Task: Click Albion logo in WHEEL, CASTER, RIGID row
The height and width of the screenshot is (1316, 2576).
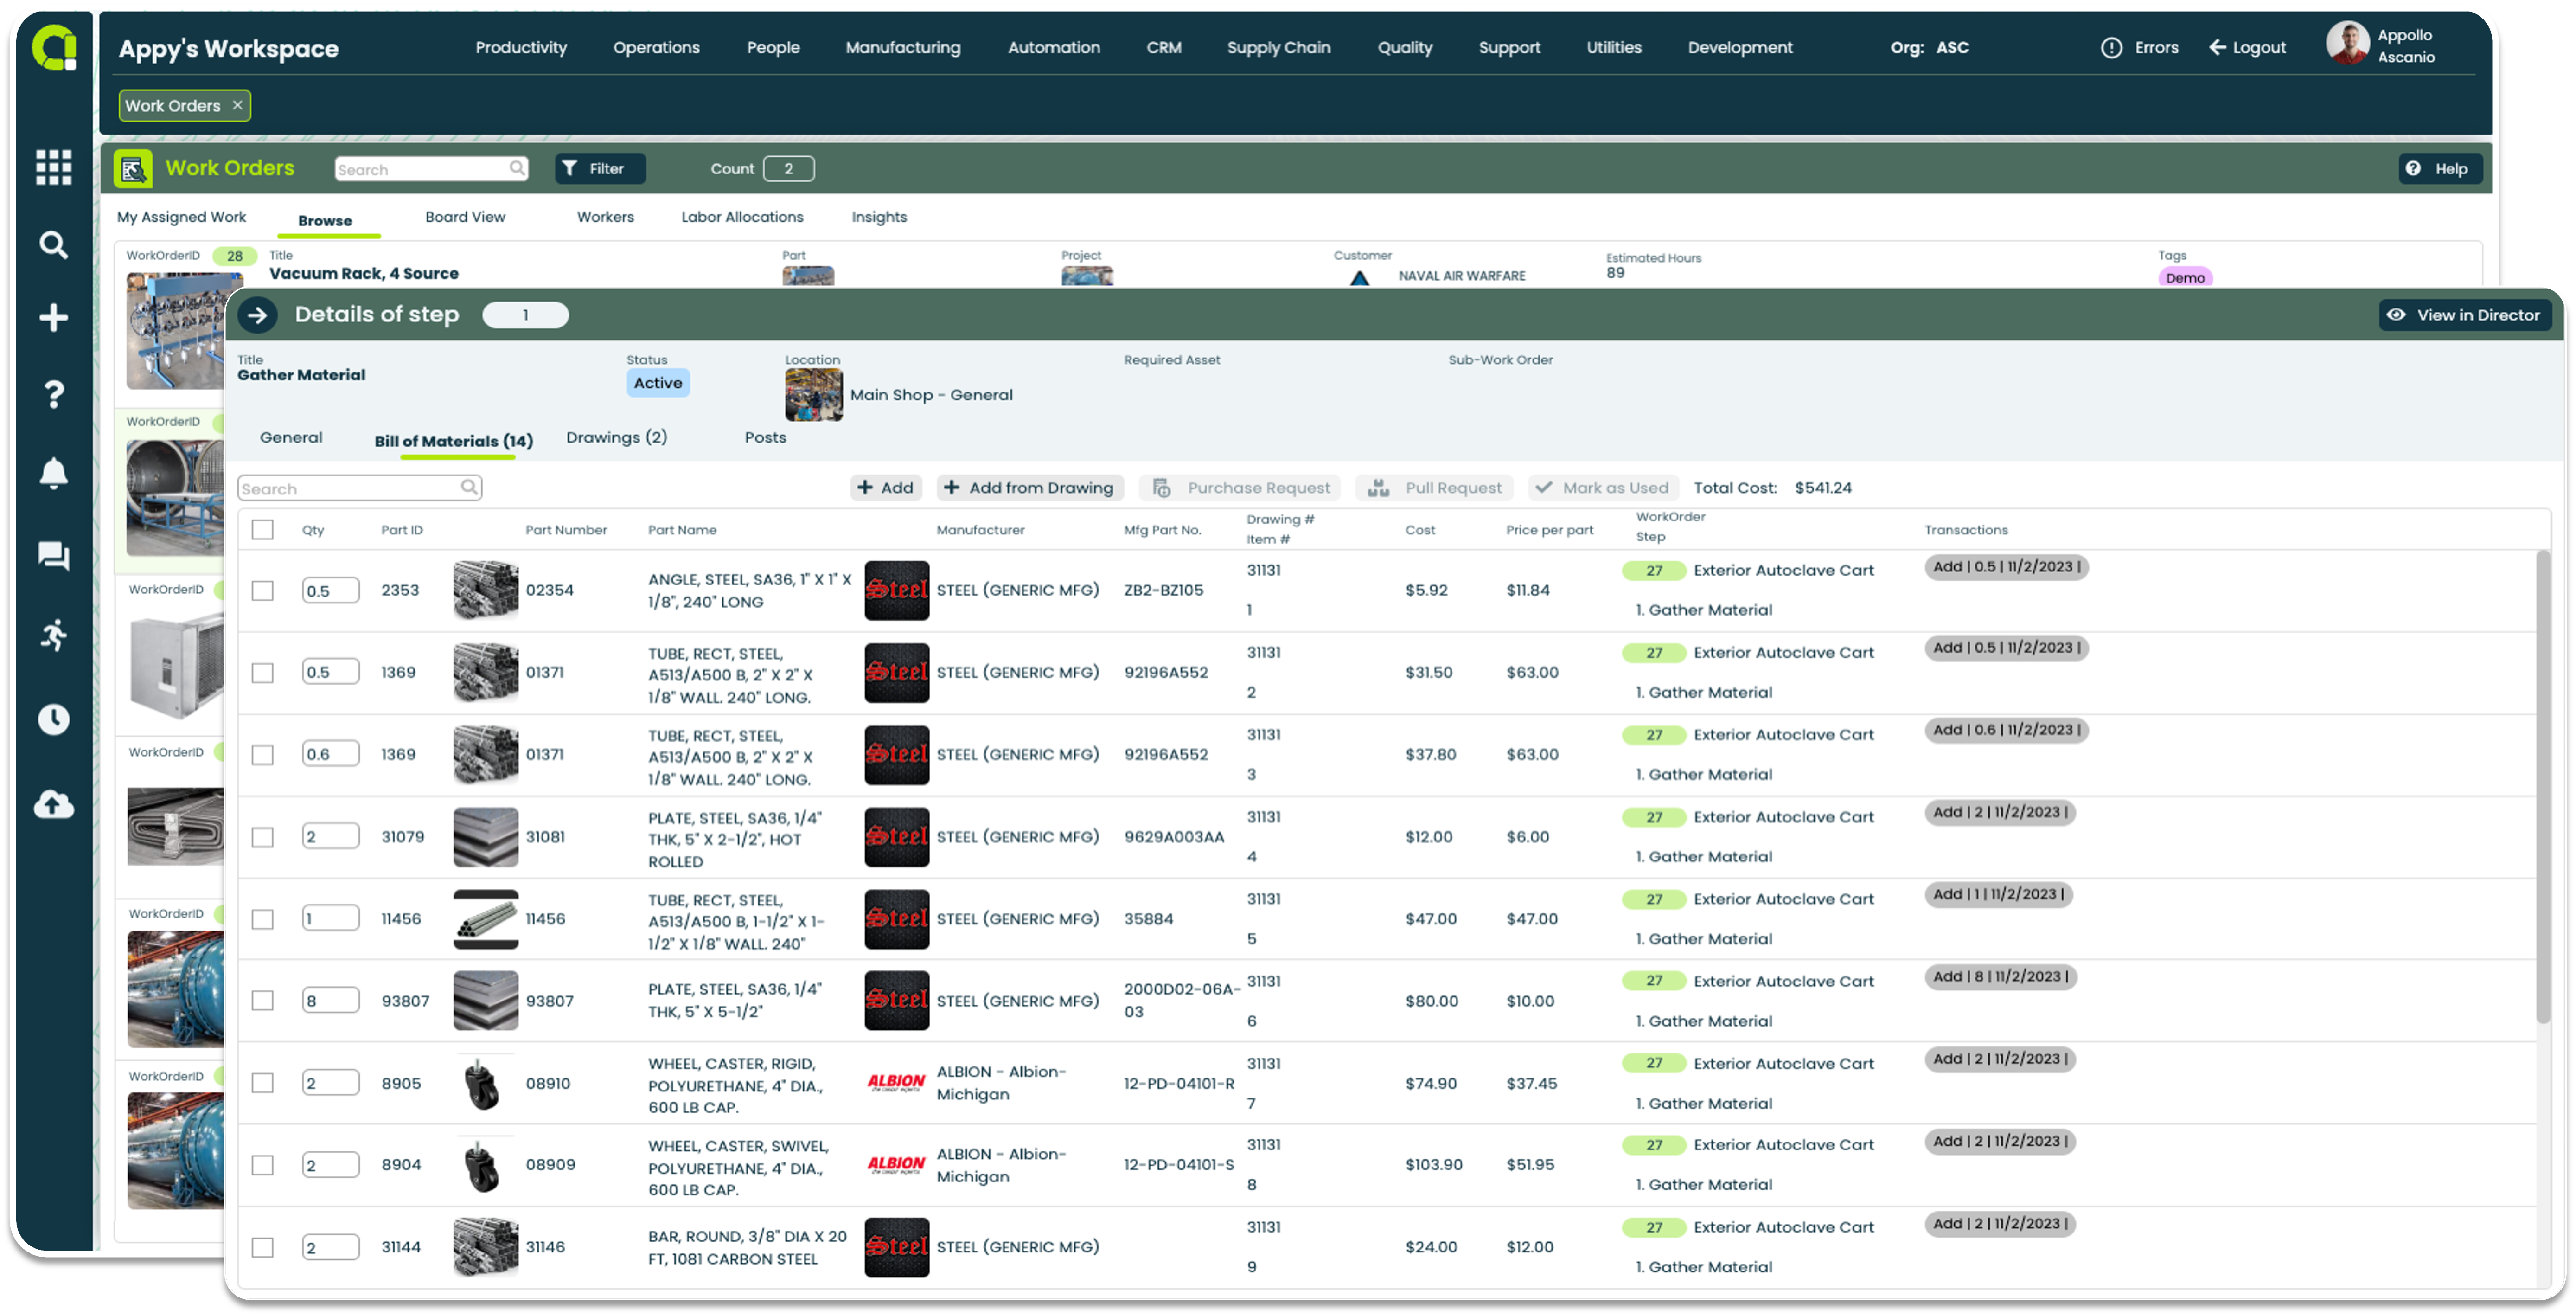Action: (x=896, y=1082)
